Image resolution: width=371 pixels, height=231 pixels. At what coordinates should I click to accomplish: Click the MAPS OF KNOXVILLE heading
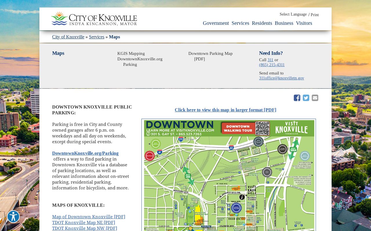[x=78, y=205]
